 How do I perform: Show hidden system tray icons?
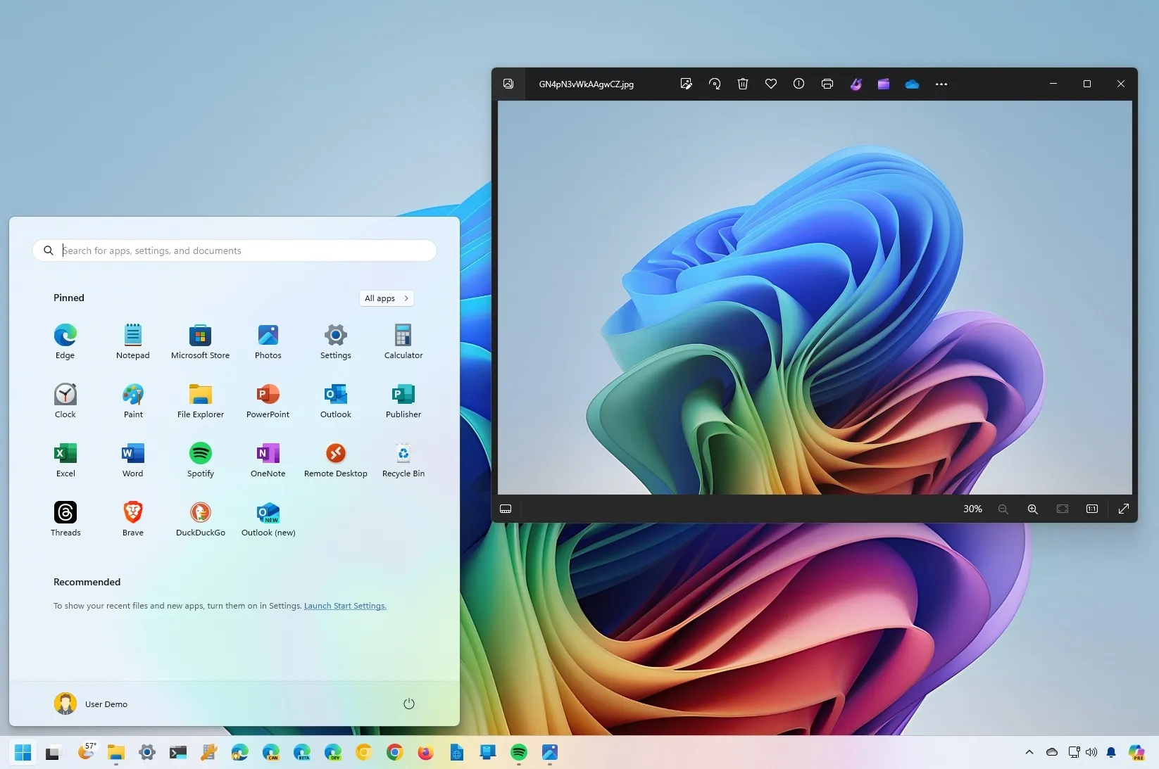pos(1028,752)
